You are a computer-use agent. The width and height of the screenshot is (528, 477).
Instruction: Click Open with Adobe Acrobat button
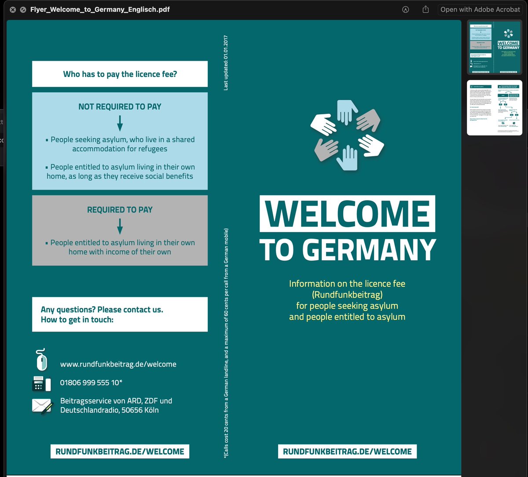click(x=480, y=9)
